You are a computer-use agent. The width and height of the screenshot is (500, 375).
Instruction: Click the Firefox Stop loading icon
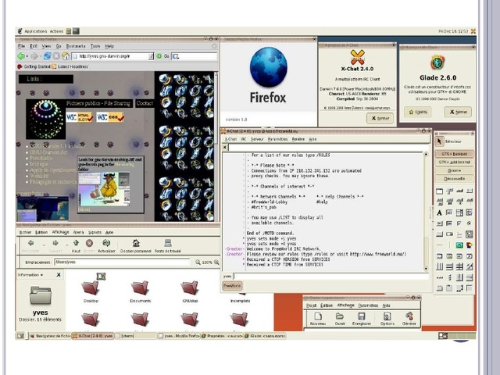click(x=56, y=56)
